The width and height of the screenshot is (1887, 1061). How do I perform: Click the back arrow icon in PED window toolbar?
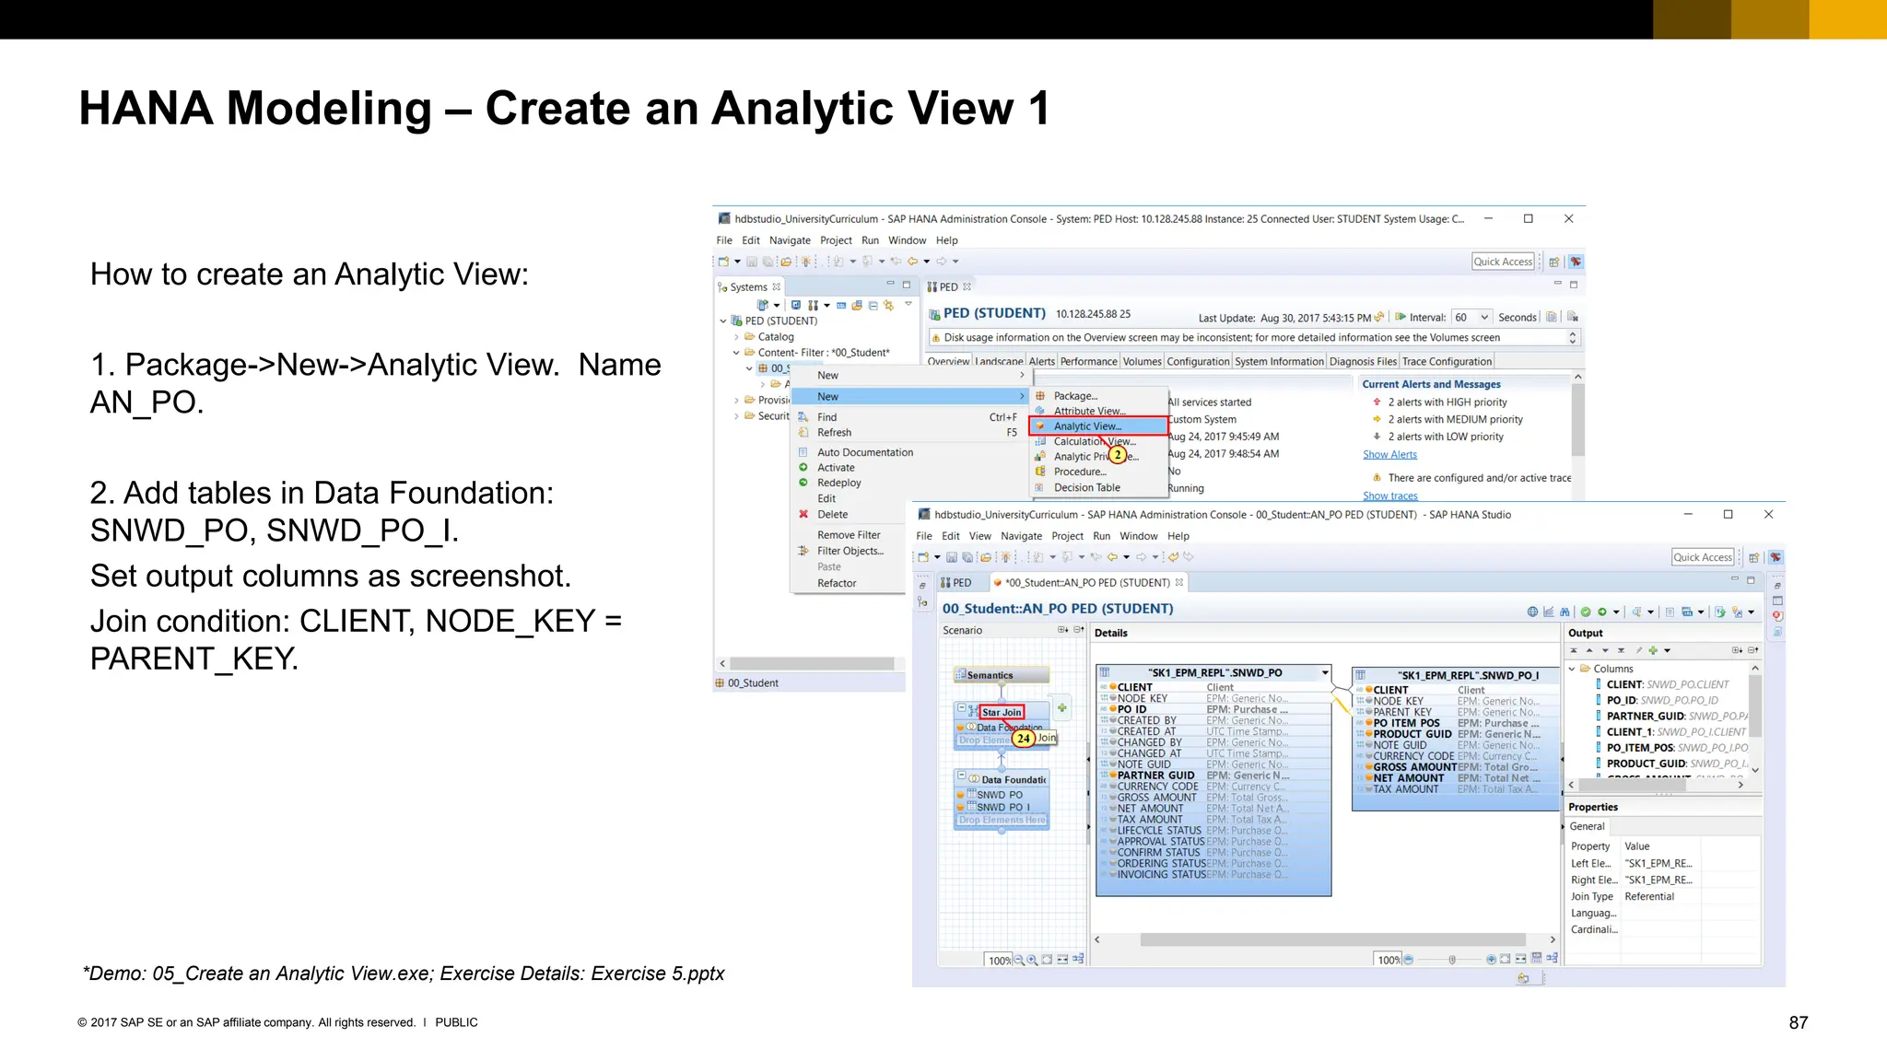pos(912,262)
